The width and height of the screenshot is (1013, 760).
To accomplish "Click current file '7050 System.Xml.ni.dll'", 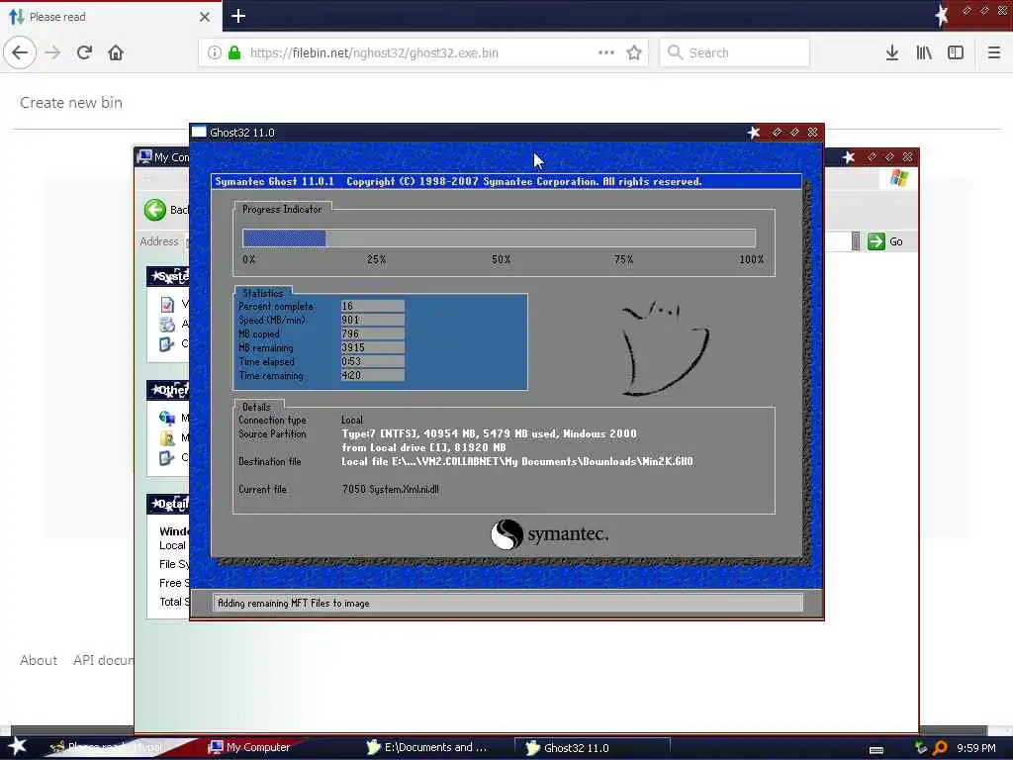I will 390,489.
